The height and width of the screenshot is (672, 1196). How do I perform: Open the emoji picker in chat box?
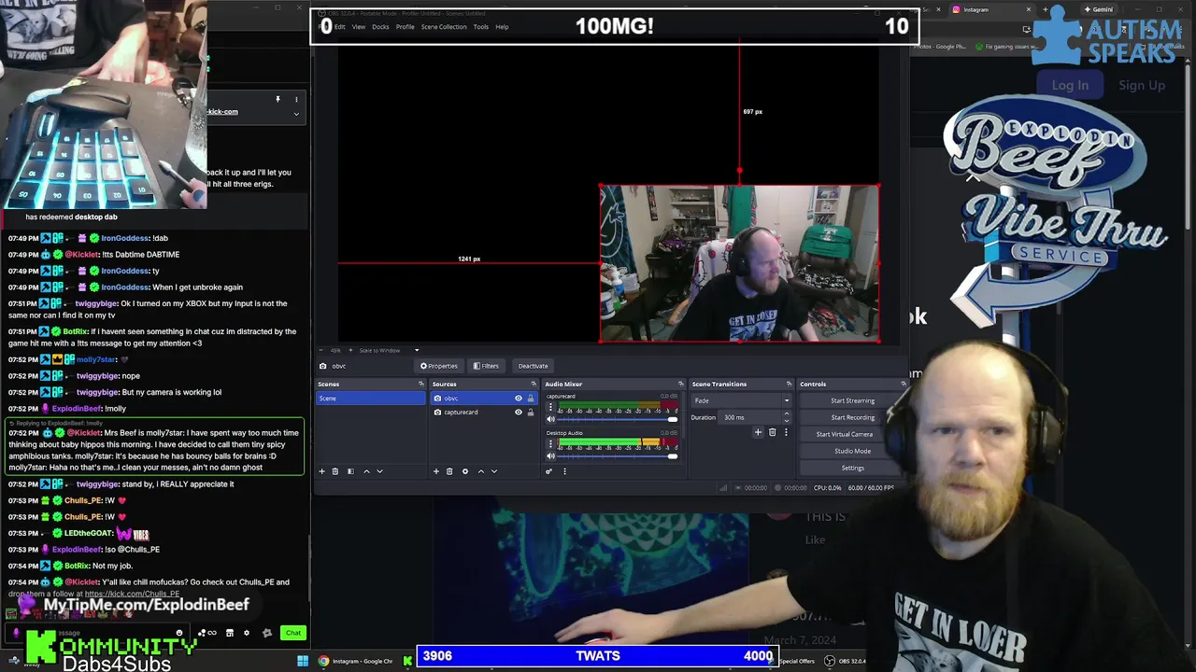[x=179, y=633]
